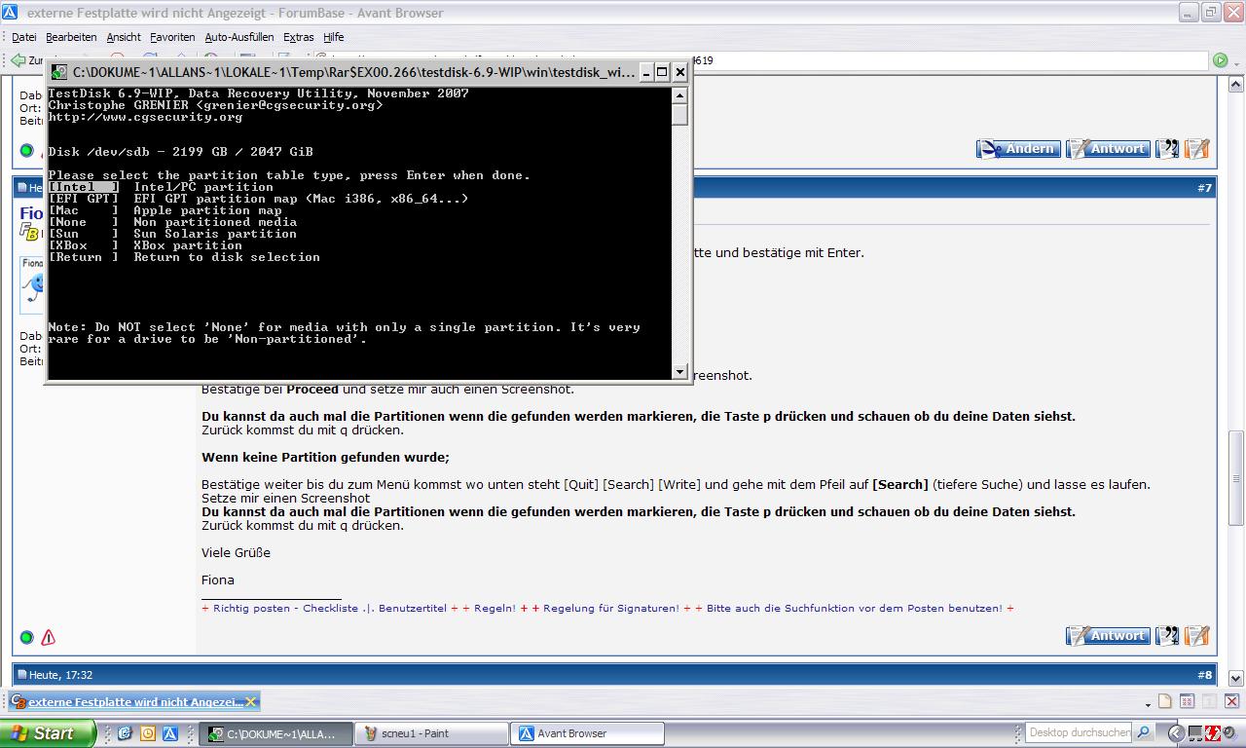The height and width of the screenshot is (748, 1246).
Task: Click the Windows Start button
Action: click(47, 733)
